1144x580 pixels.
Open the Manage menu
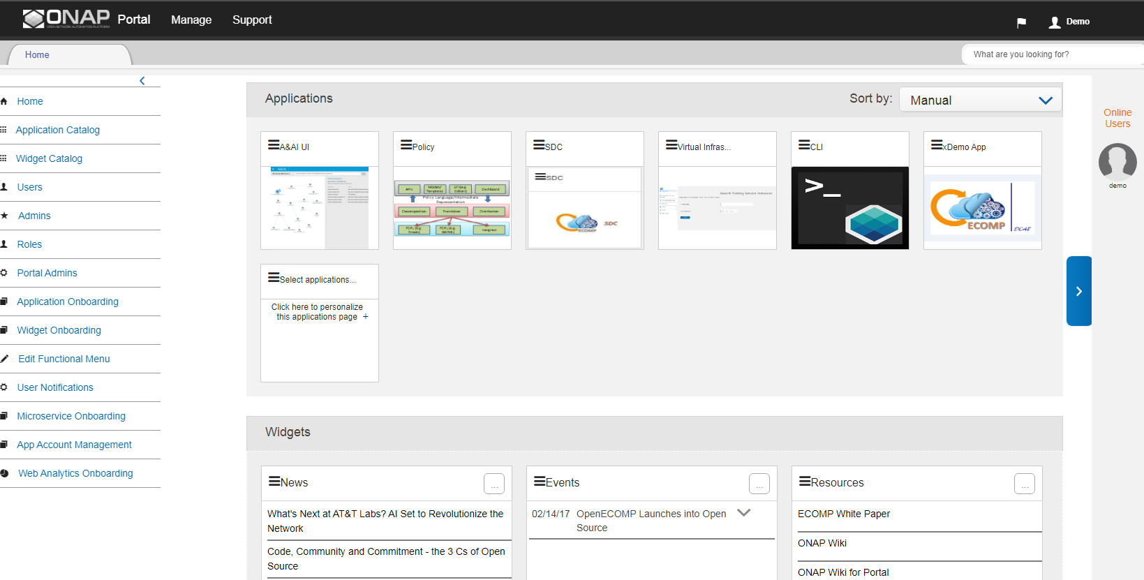point(191,20)
